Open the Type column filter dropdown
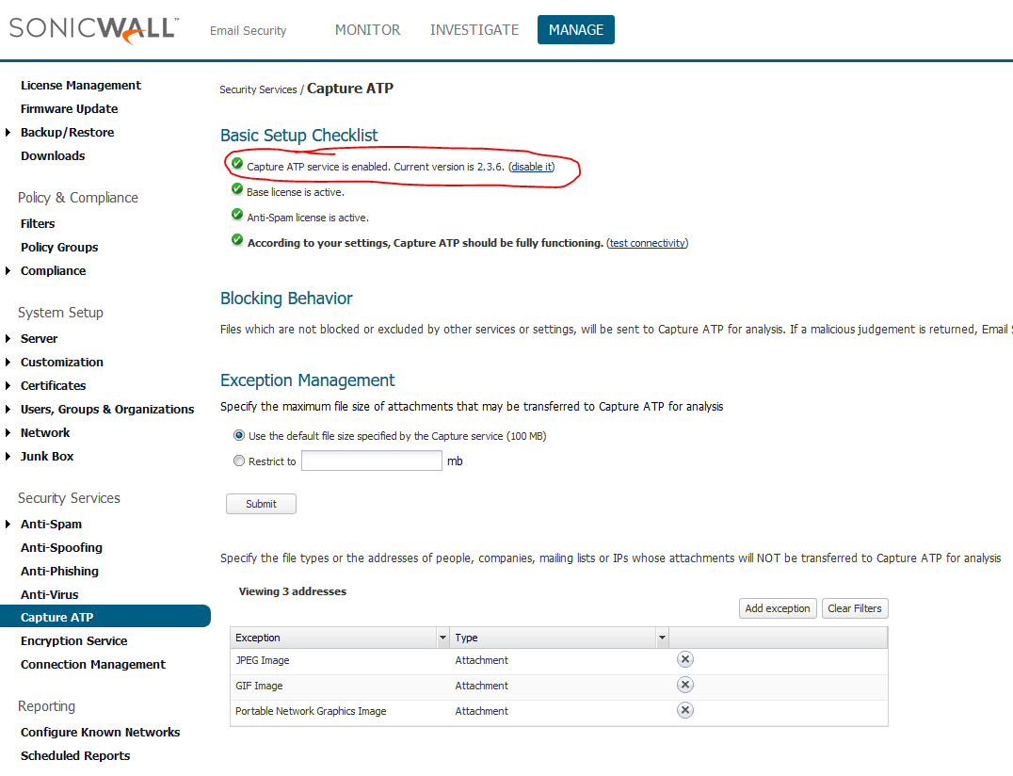 coord(662,638)
